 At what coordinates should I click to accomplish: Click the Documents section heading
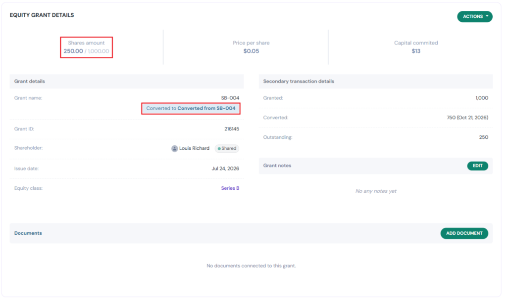28,233
